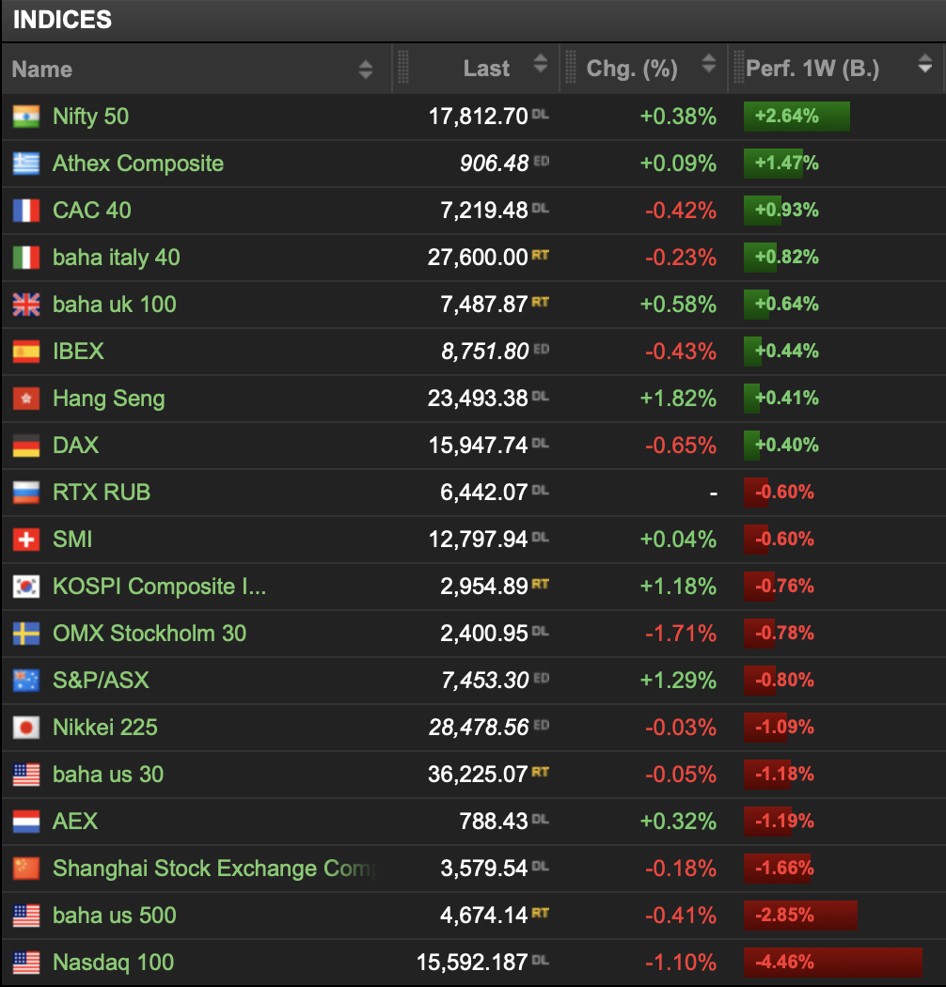
Task: Open the Shanghai Stock Exchange Composite link
Action: click(x=214, y=869)
